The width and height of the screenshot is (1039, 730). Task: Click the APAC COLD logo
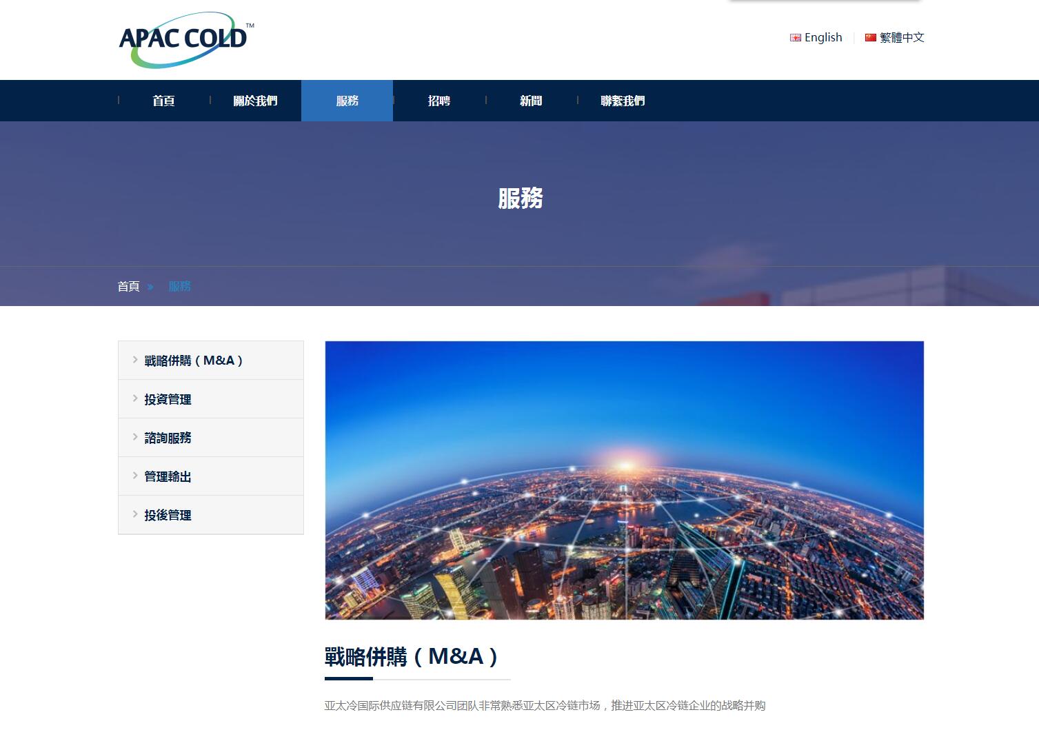click(x=186, y=39)
